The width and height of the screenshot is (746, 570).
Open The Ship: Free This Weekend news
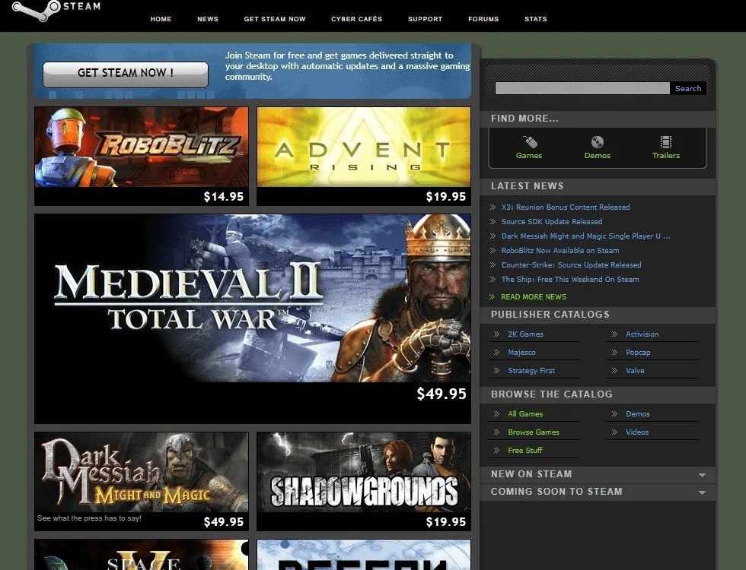pyautogui.click(x=570, y=280)
